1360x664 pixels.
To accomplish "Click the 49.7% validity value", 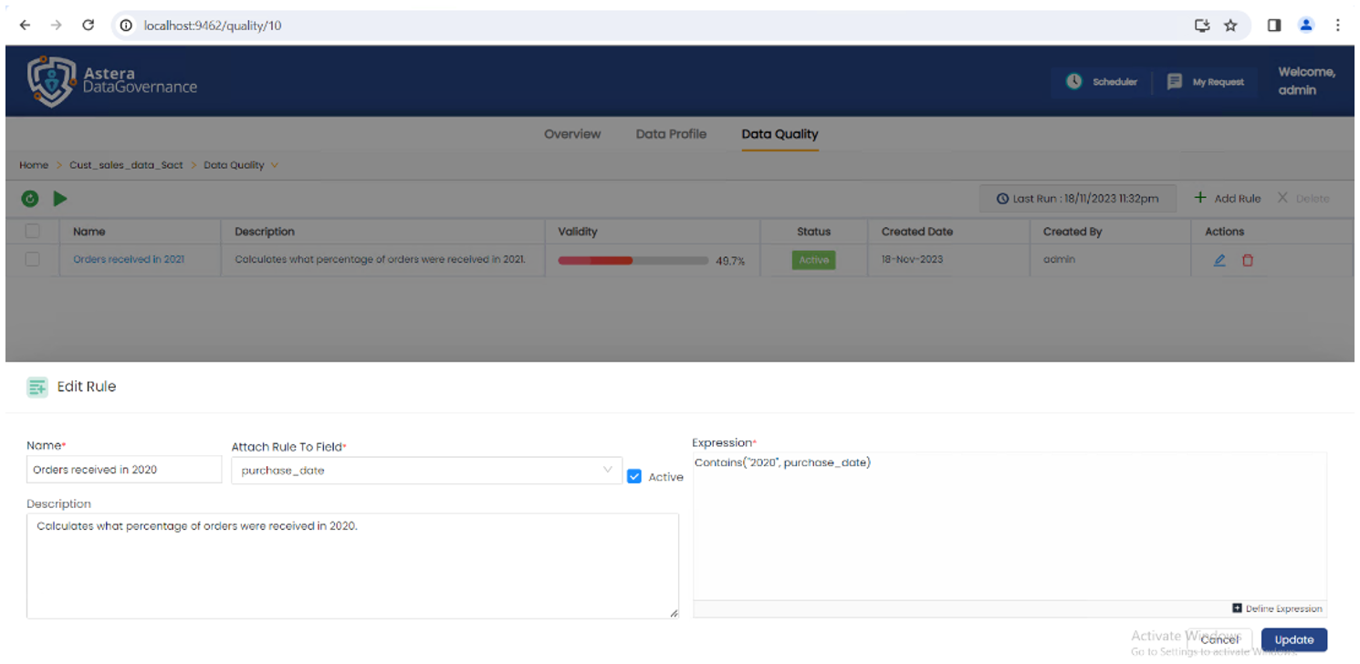I will [x=730, y=261].
